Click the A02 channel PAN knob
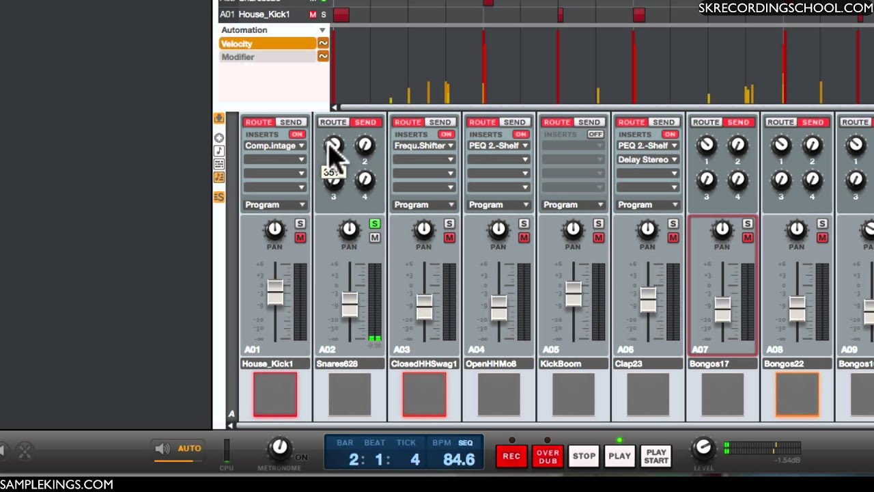Image resolution: width=874 pixels, height=492 pixels. tap(349, 230)
